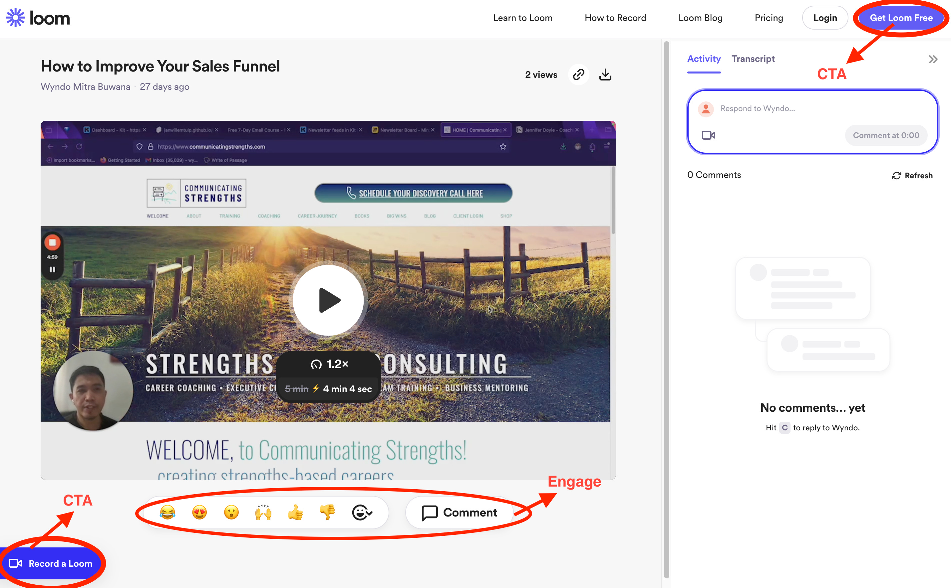Download the video using download icon

point(605,74)
